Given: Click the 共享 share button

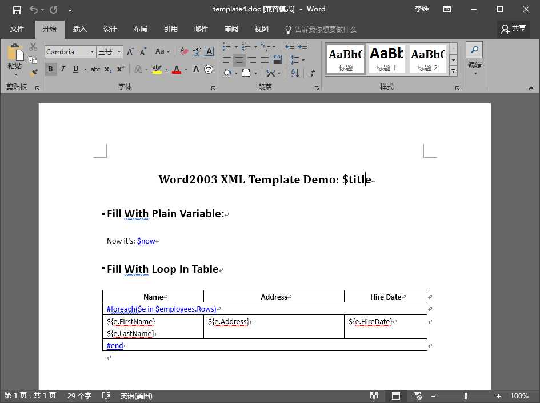Looking at the screenshot, I should [x=513, y=29].
